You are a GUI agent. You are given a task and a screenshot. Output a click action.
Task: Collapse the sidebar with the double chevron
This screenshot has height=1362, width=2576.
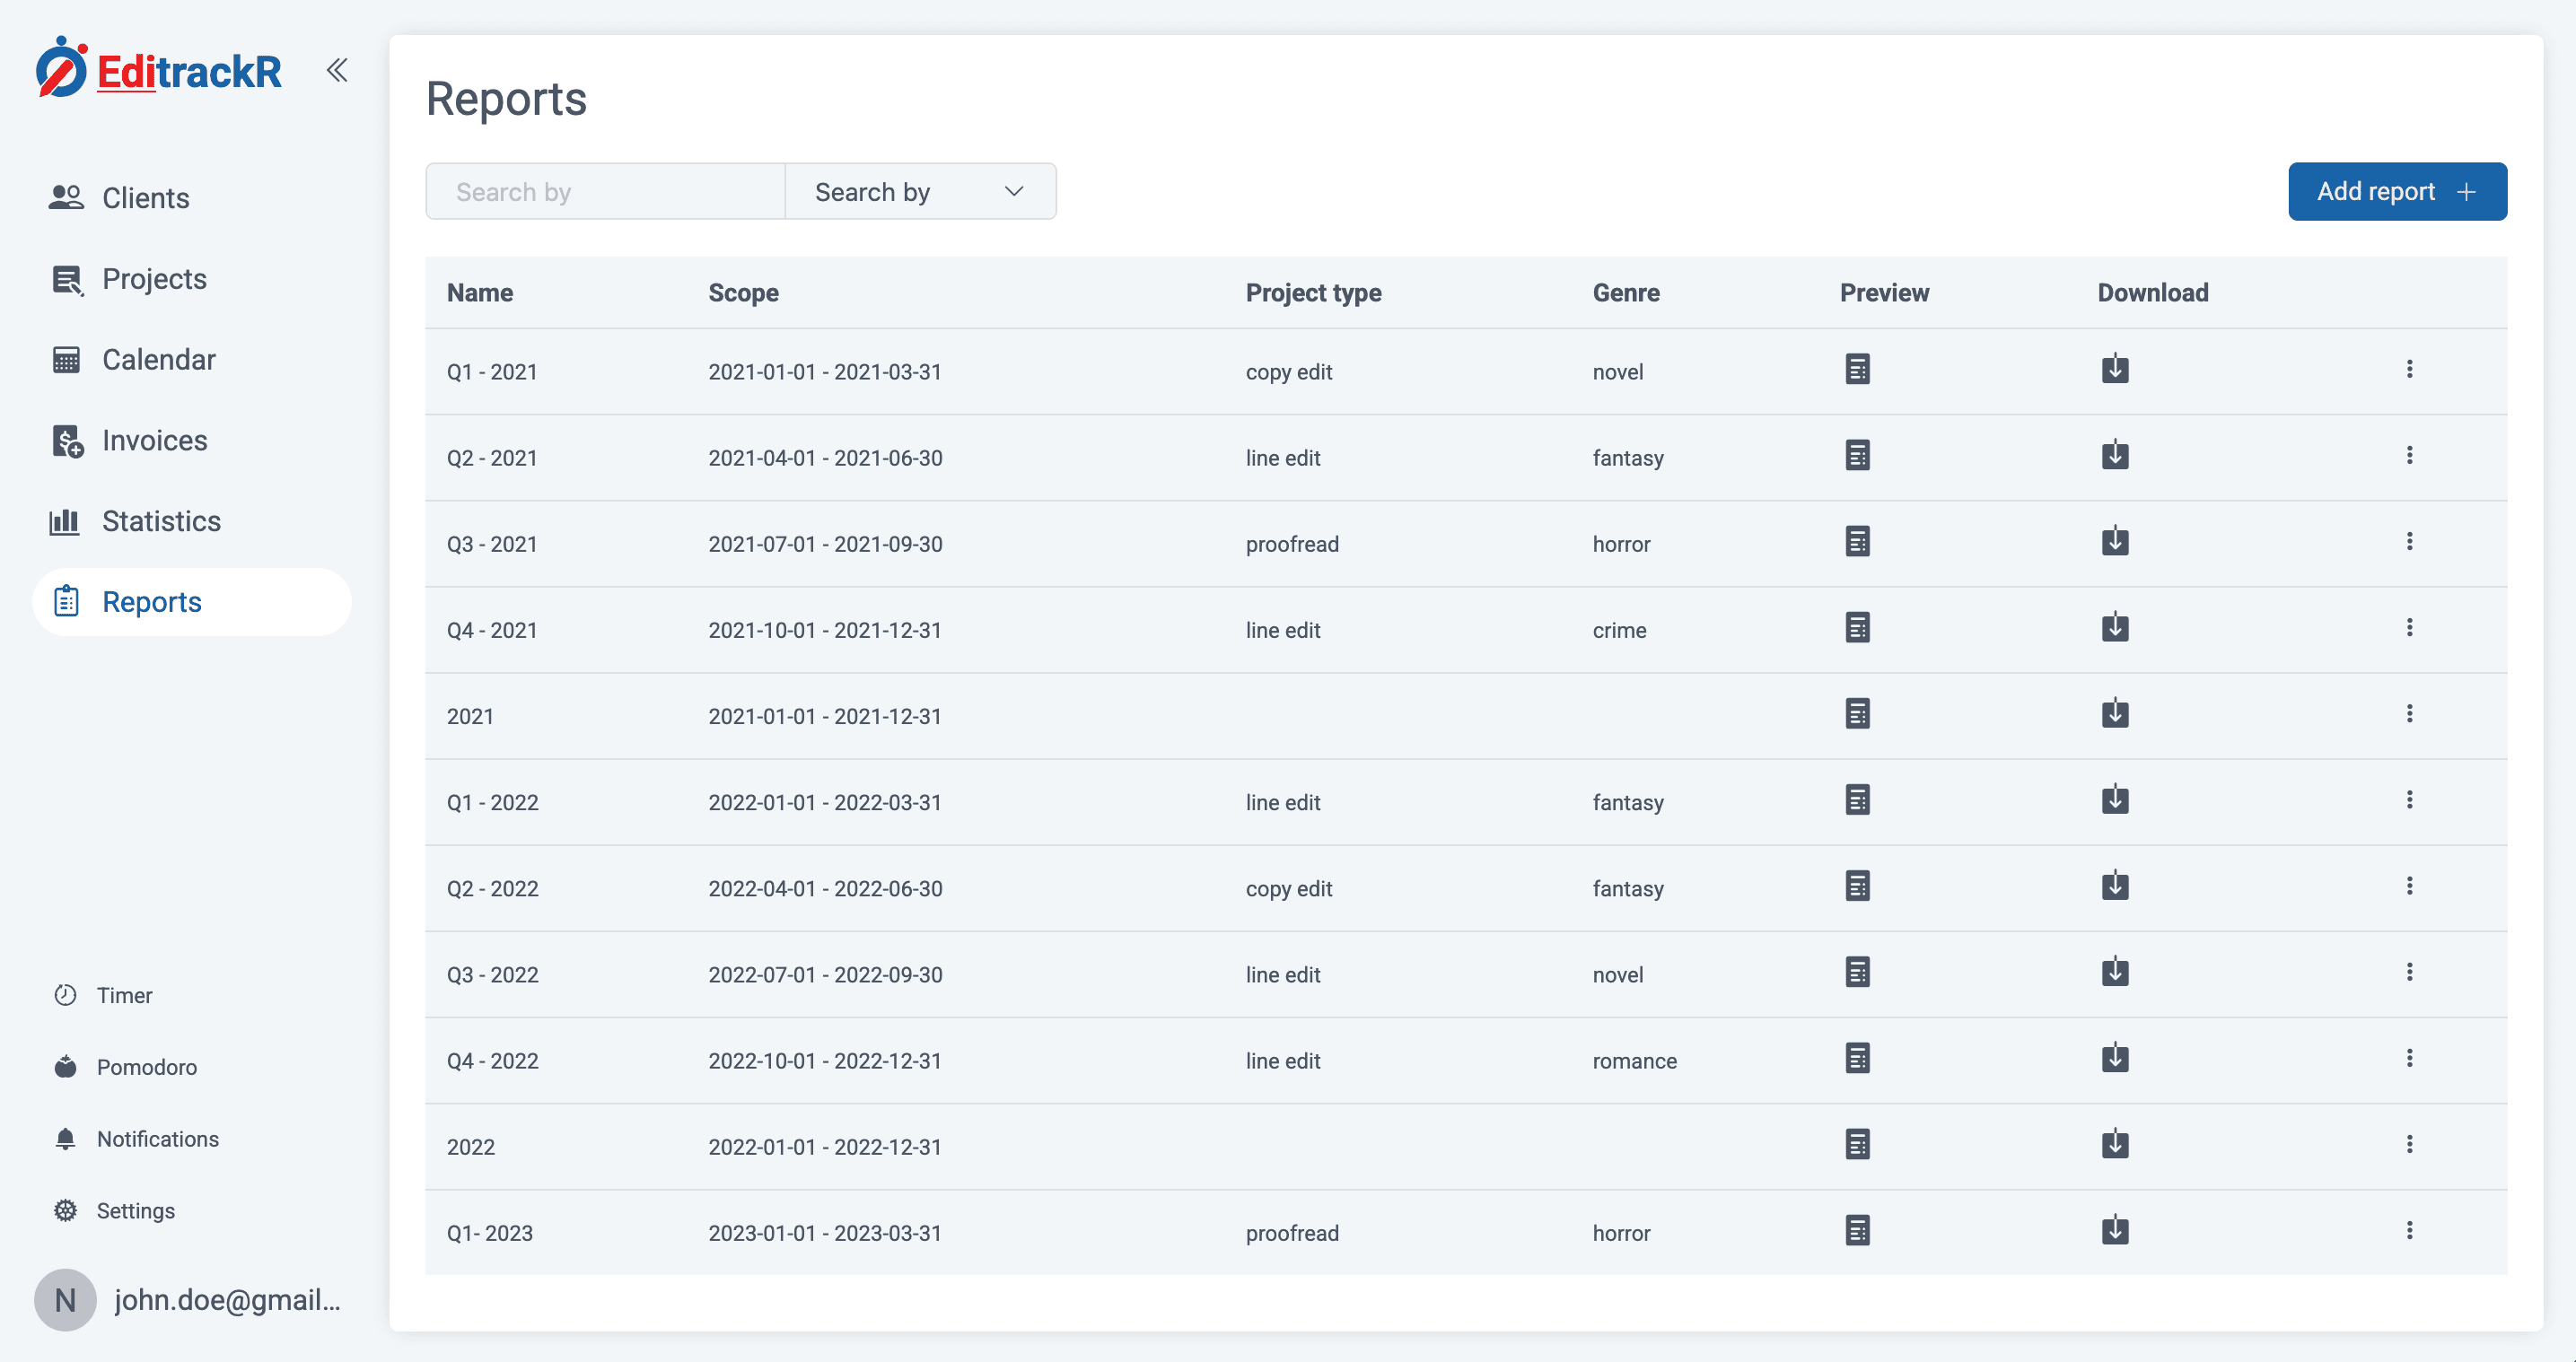pyautogui.click(x=336, y=70)
